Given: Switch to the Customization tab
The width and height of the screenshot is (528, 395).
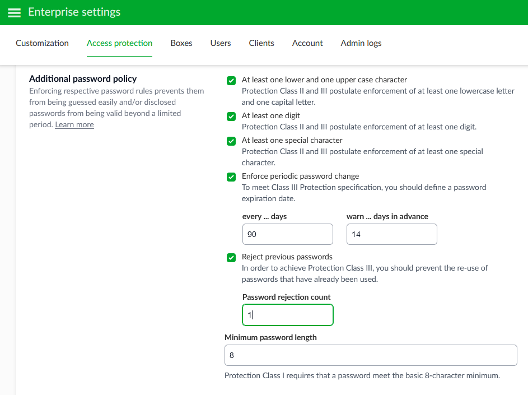Looking at the screenshot, I should click(42, 43).
